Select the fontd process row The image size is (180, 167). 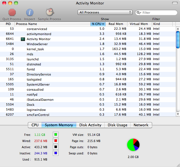point(88,69)
